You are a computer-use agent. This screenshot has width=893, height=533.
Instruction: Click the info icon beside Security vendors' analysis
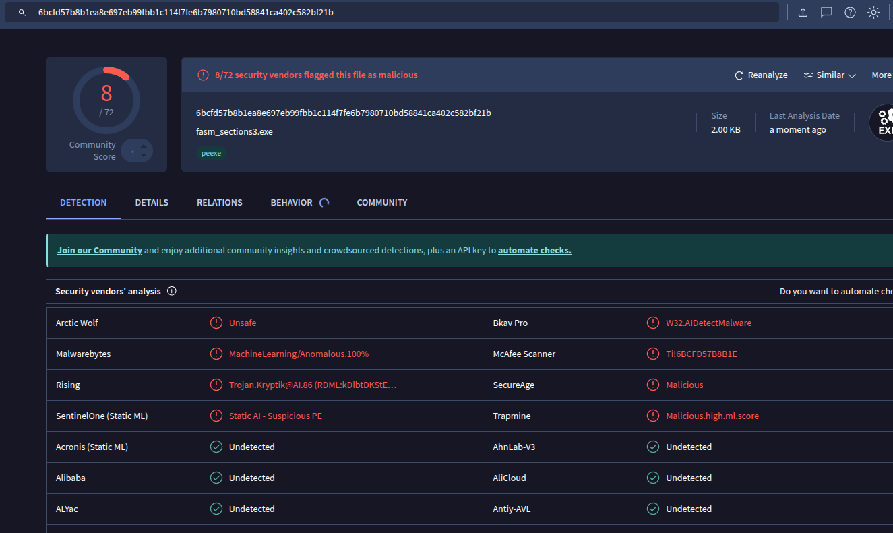click(171, 291)
